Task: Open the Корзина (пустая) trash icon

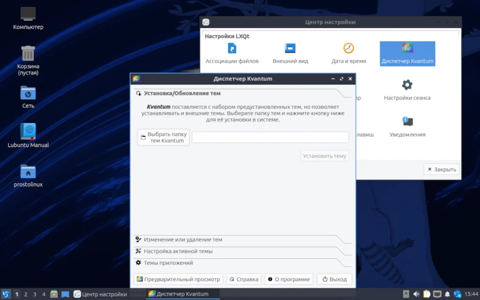Action: 28,60
